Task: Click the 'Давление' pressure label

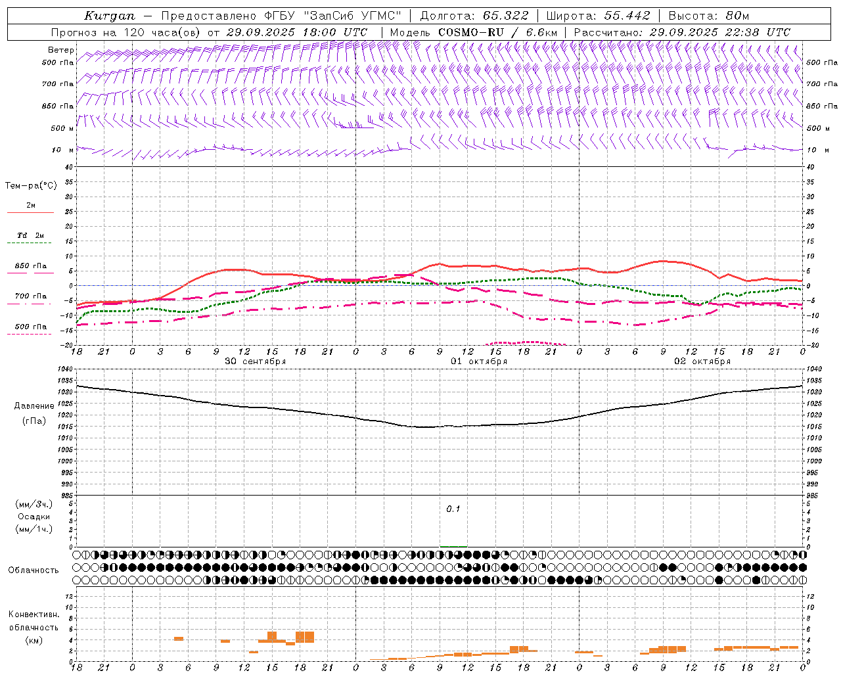Action: pyautogui.click(x=34, y=406)
